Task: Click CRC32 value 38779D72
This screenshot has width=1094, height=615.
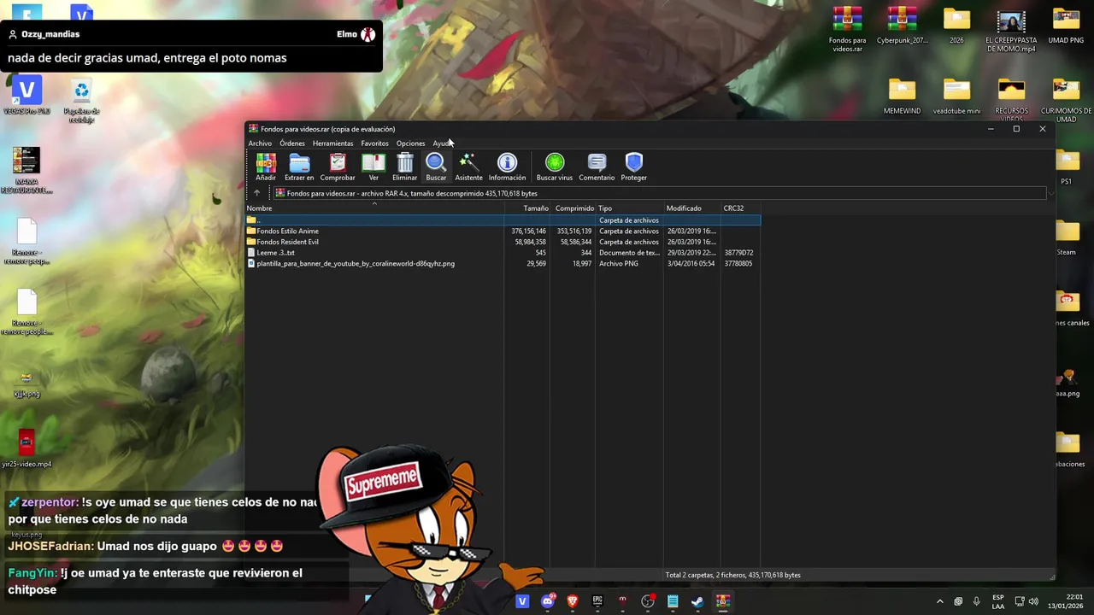Action: pos(738,253)
